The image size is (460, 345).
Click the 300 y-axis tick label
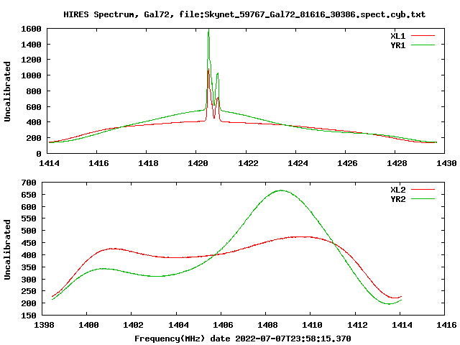click(x=29, y=280)
